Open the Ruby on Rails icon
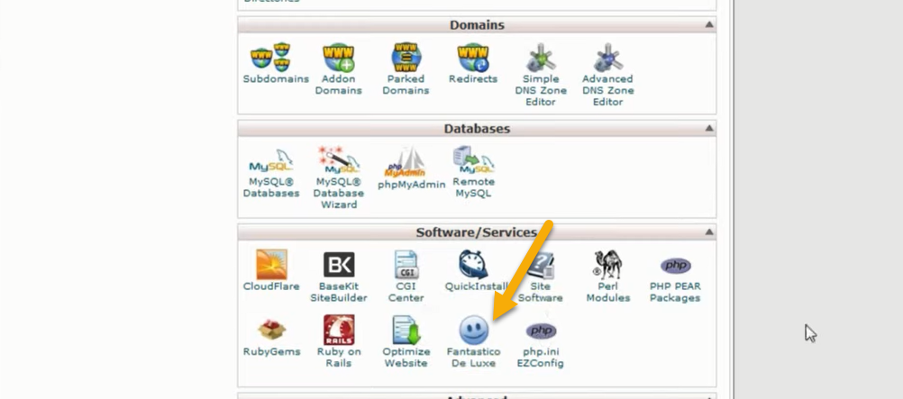The width and height of the screenshot is (903, 399). [339, 330]
